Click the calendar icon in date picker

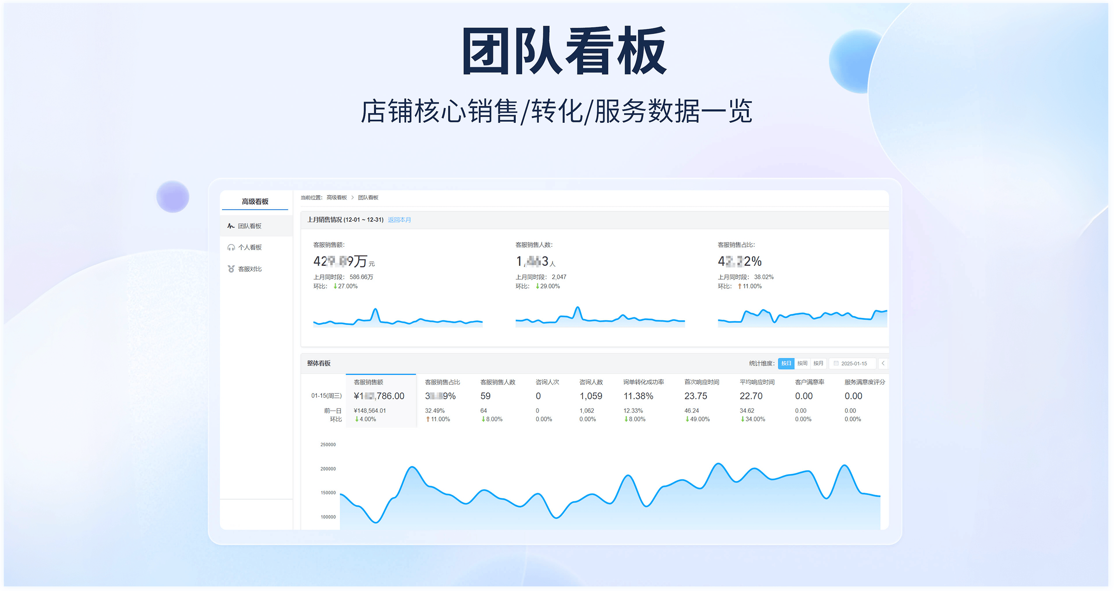click(x=836, y=364)
